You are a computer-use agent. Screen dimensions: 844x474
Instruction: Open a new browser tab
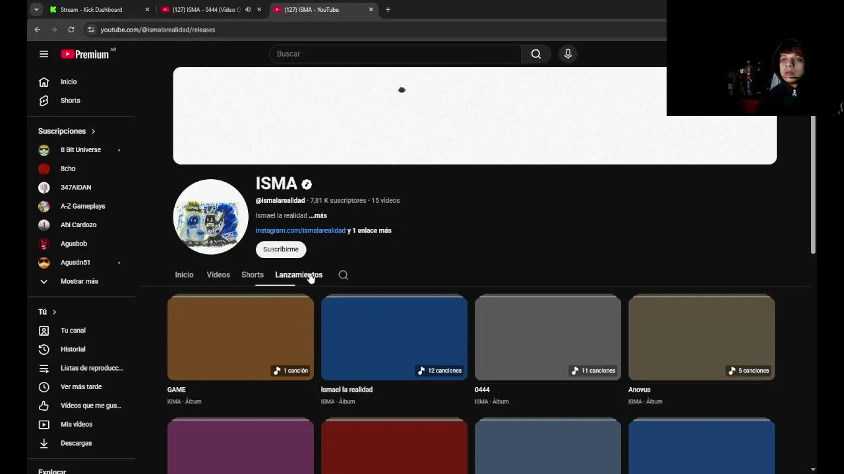coord(388,10)
